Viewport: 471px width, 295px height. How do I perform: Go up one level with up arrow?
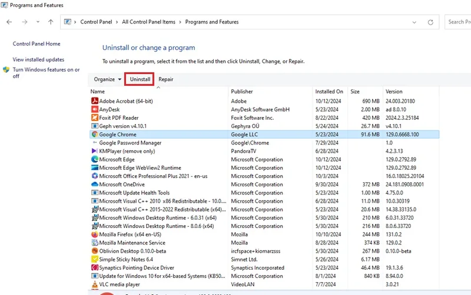click(x=51, y=22)
